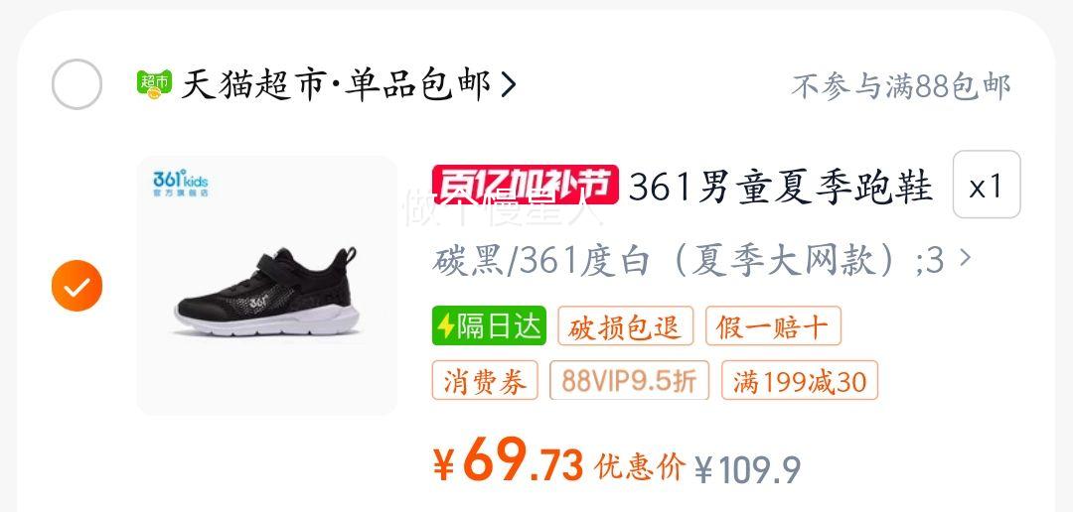Viewport: 1073px width, 512px height.
Task: Click the 88VIP9.5折 discount tag
Action: (630, 380)
